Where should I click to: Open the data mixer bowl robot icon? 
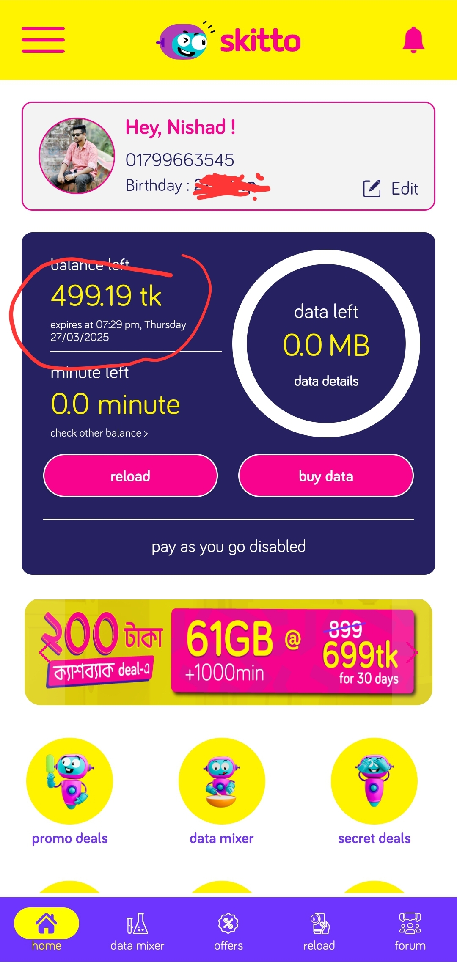222,781
